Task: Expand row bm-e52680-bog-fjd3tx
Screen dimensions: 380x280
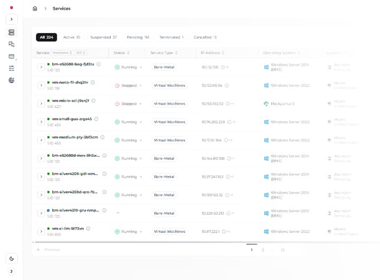Action: click(x=41, y=67)
